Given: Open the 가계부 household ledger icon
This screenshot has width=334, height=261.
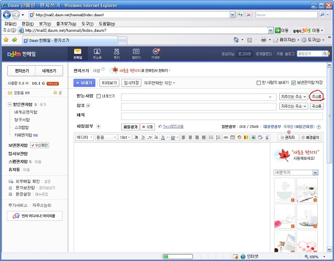Looking at the screenshot, I should [156, 54].
